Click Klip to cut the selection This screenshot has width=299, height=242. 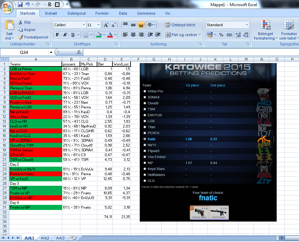pyautogui.click(x=25, y=22)
